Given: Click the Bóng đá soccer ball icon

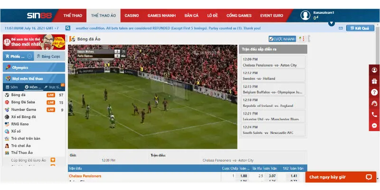Looking at the screenshot, I should click(7, 95).
